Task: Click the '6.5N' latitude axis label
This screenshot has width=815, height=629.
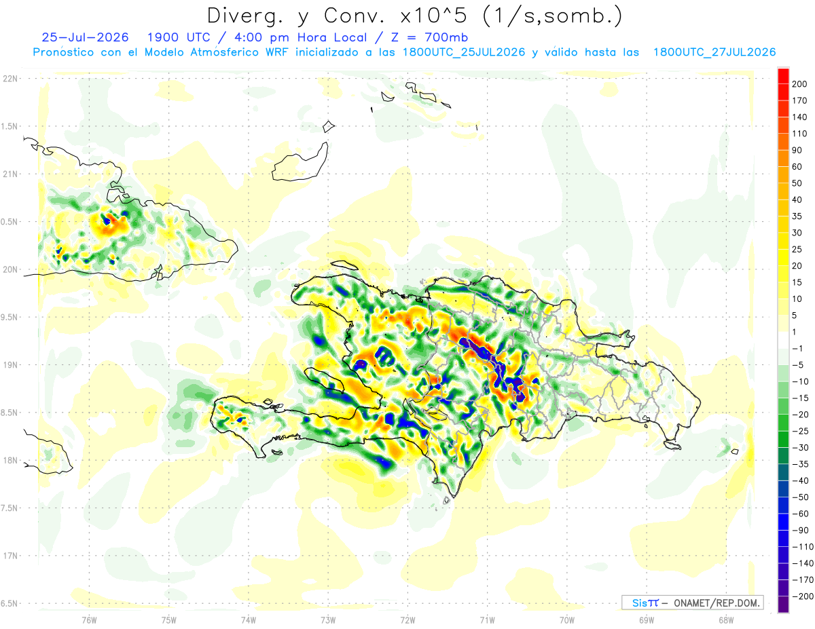Action: pyautogui.click(x=10, y=603)
